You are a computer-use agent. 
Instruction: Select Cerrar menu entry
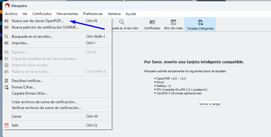[x=57, y=116]
